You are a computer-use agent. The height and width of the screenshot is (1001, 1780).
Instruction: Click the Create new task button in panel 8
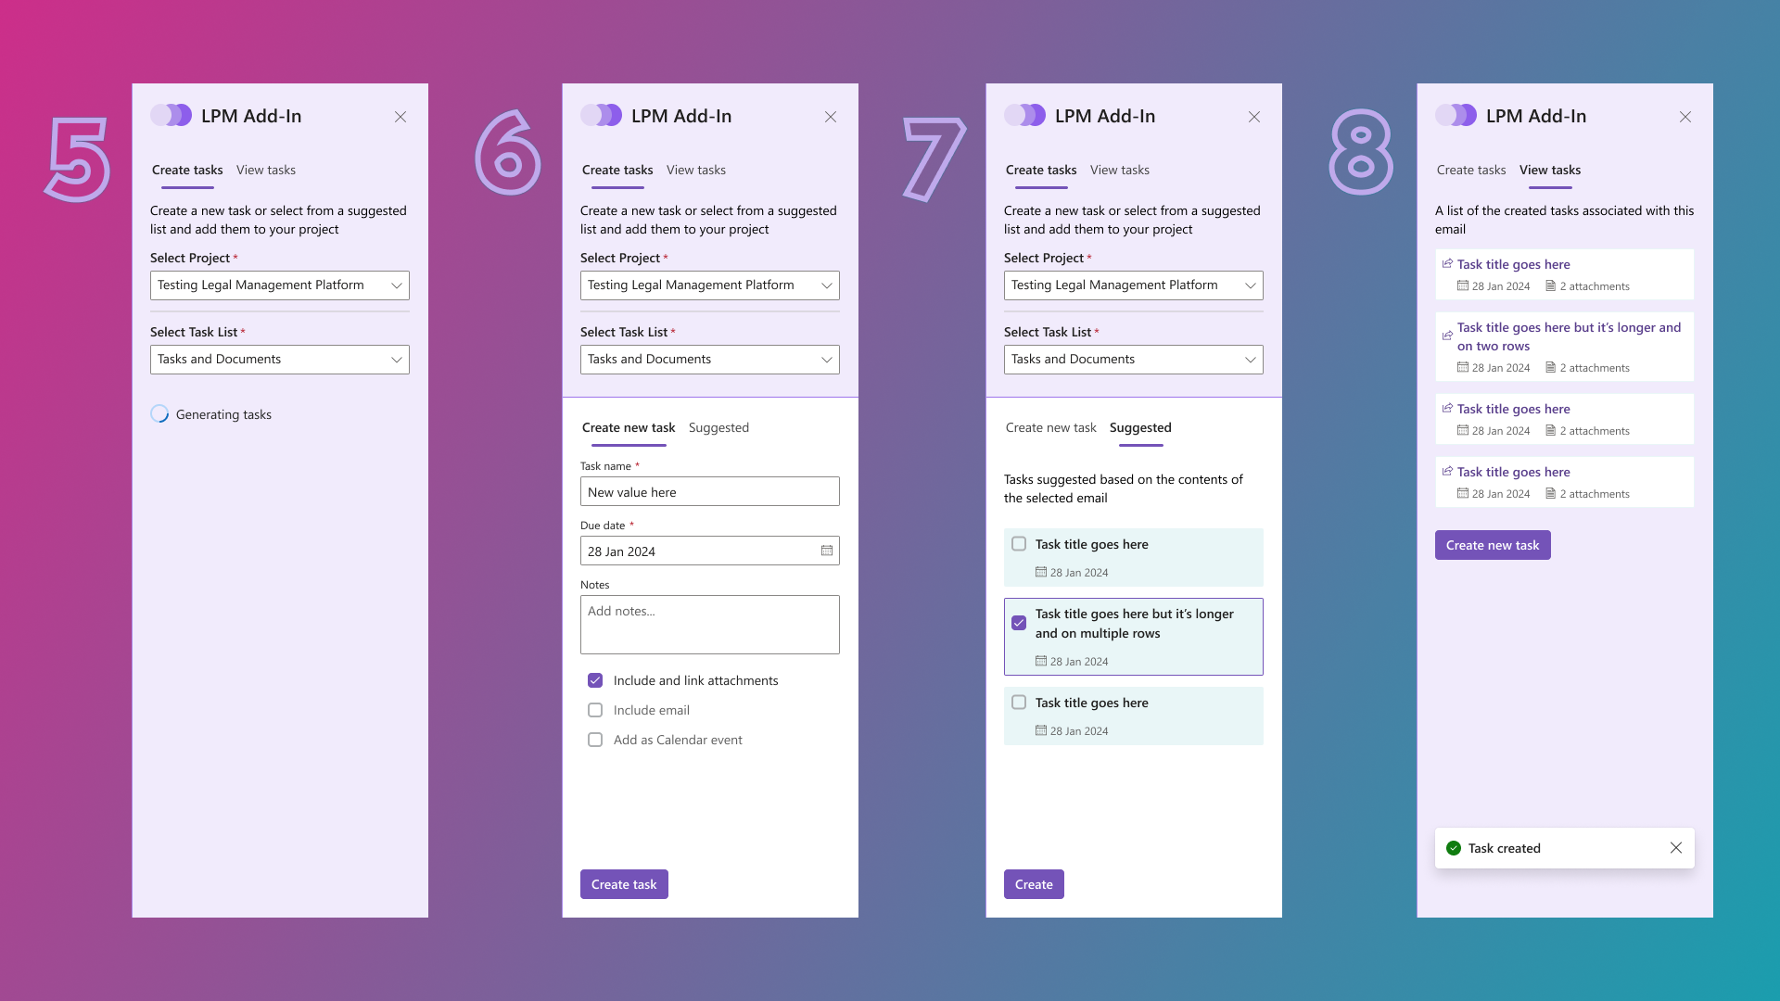1493,544
